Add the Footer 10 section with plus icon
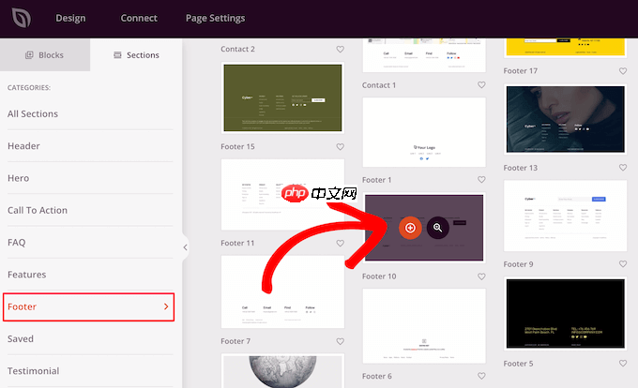Image resolution: width=638 pixels, height=388 pixels. pos(410,228)
